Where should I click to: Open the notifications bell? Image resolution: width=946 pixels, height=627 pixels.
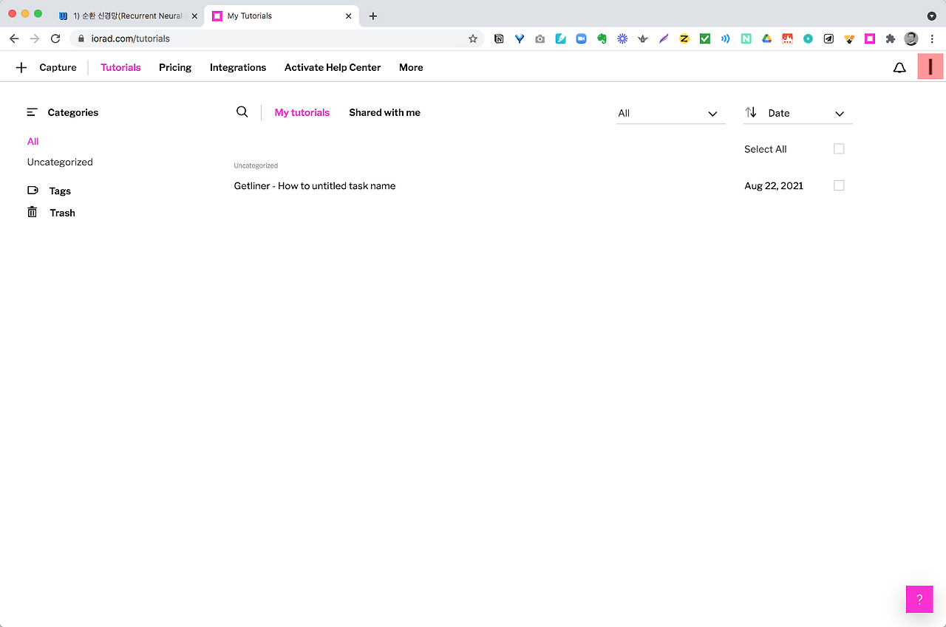tap(899, 67)
